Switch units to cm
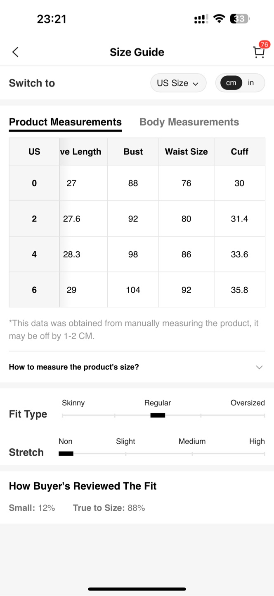The image size is (274, 596). click(x=231, y=83)
